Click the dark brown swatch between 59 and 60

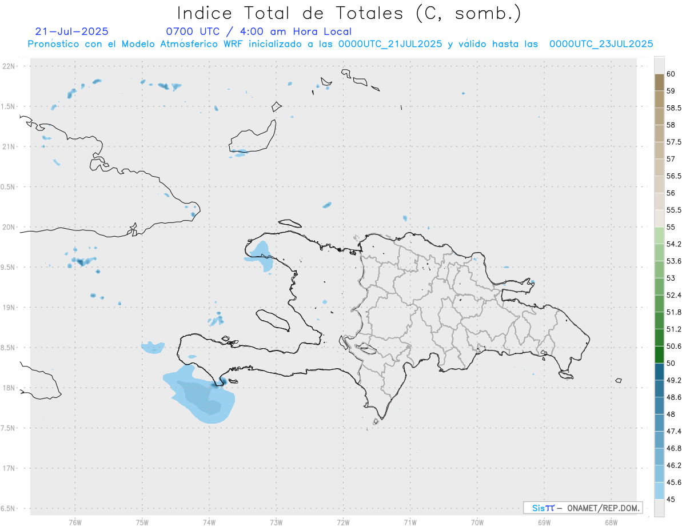(x=659, y=82)
